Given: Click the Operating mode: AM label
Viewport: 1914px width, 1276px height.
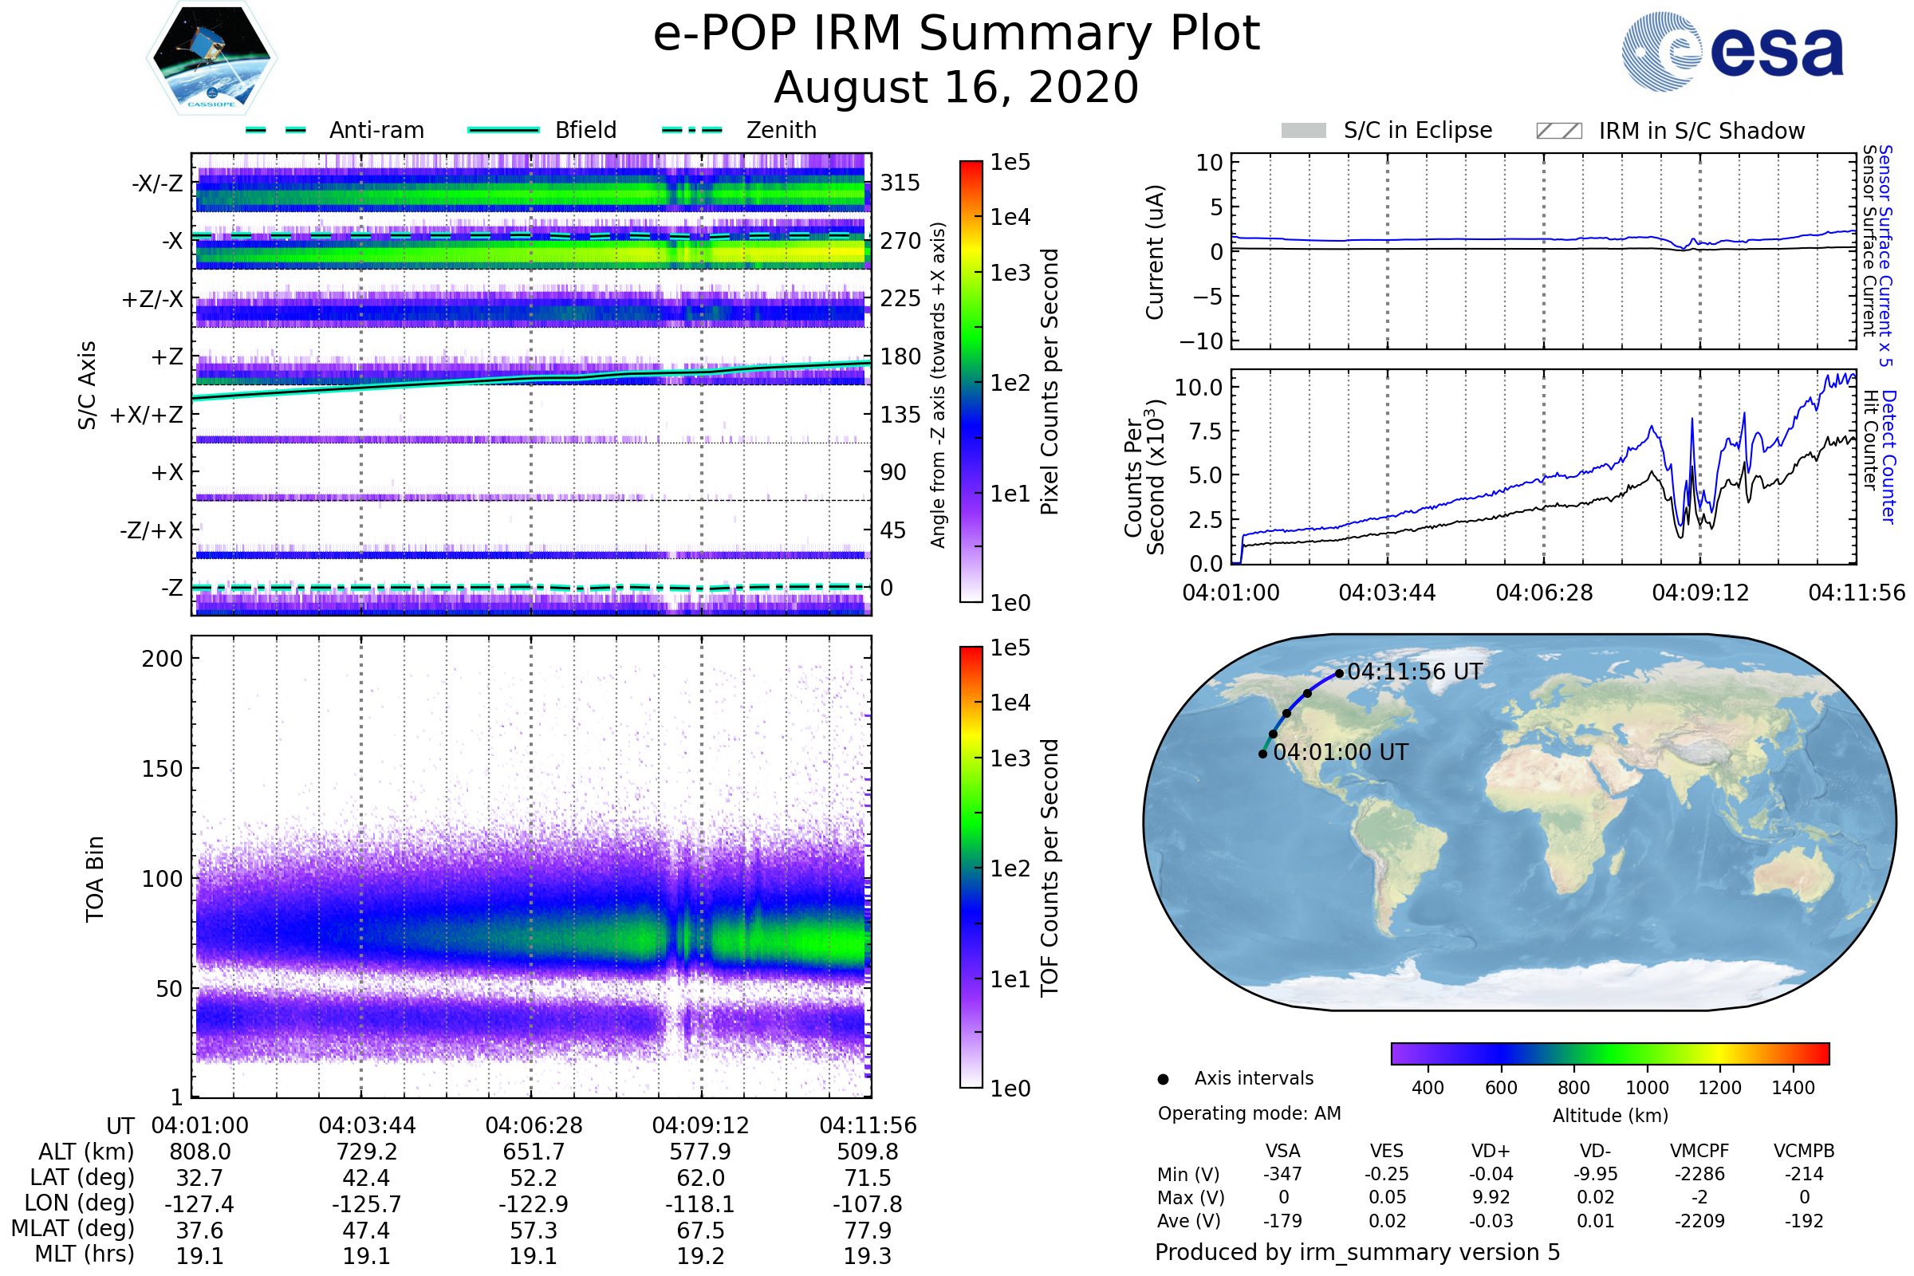Looking at the screenshot, I should point(1249,1113).
